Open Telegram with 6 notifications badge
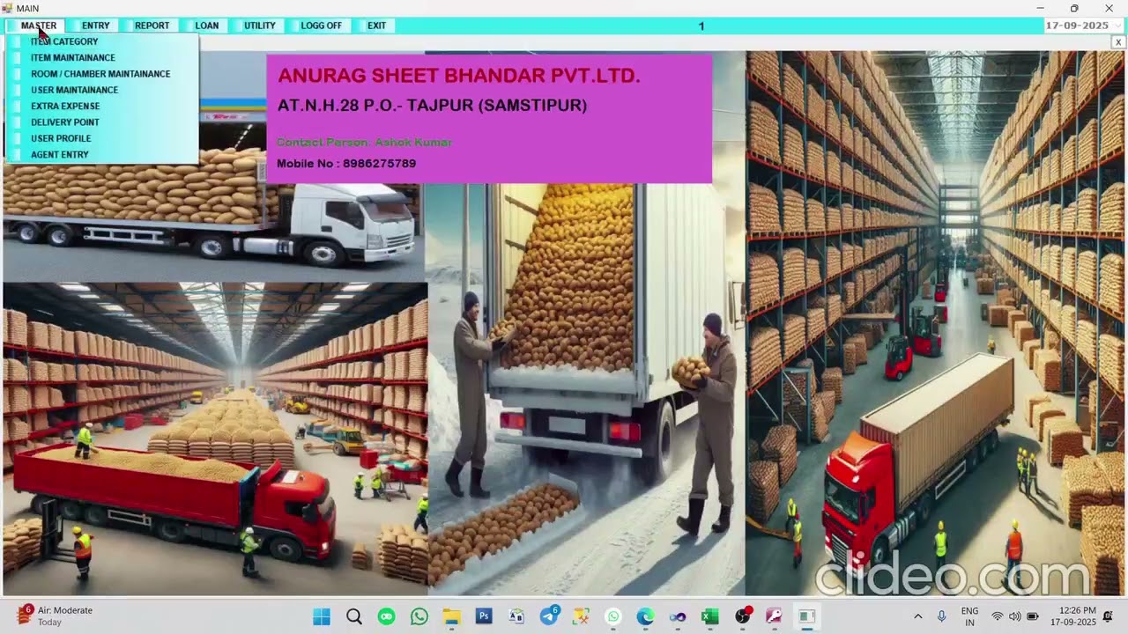The height and width of the screenshot is (634, 1128). 549,616
